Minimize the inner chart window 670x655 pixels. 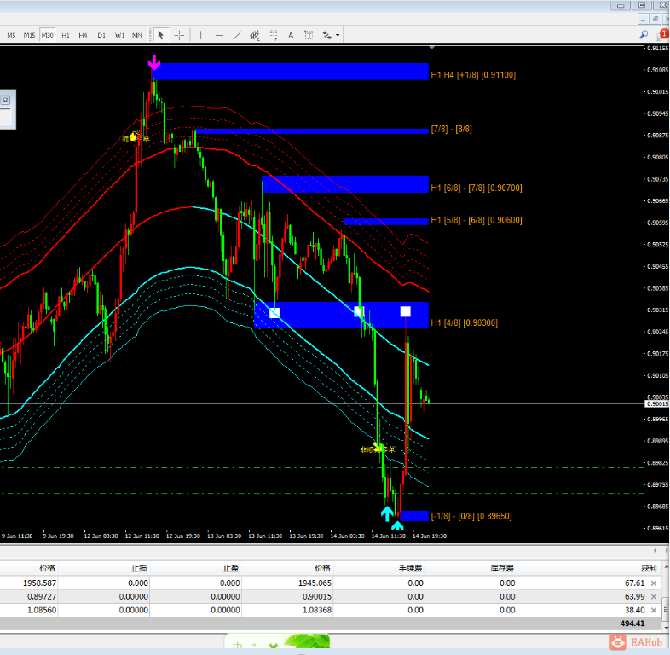pyautogui.click(x=644, y=19)
